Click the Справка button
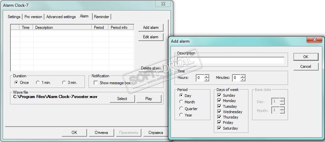Image resolution: width=325 pixels, height=142 pixels. [x=156, y=133]
